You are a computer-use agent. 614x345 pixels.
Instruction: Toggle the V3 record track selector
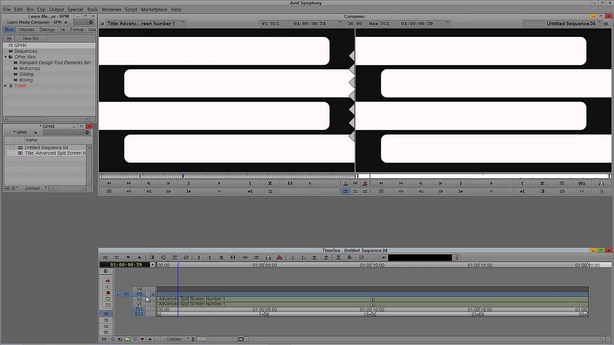tap(139, 294)
